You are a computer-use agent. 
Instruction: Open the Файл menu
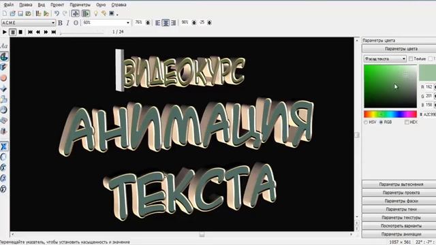[x=9, y=5]
